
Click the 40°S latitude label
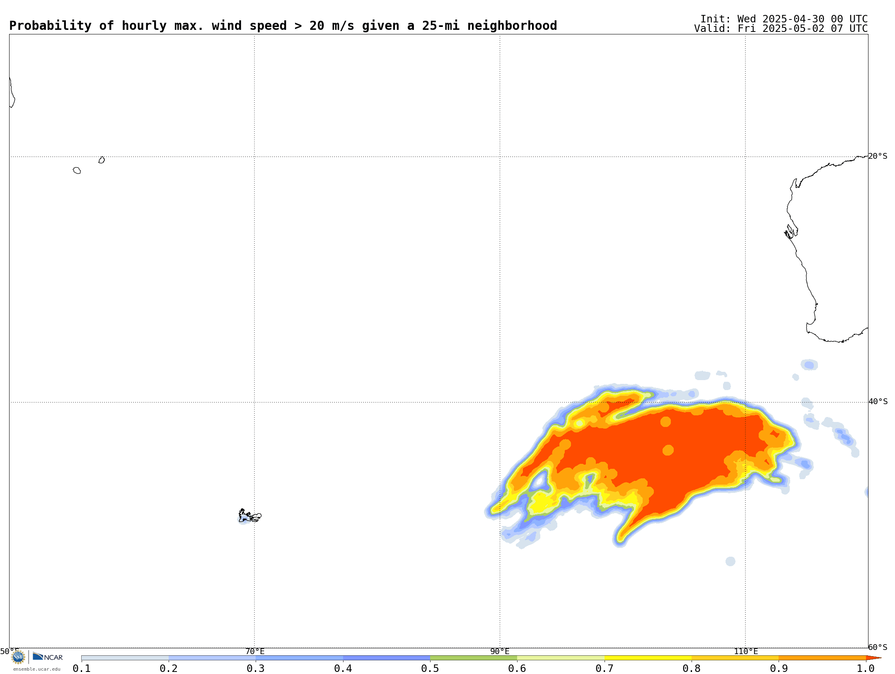878,402
